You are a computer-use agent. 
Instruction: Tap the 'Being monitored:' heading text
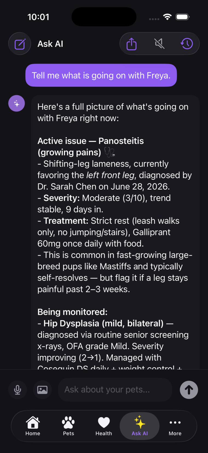[73, 312]
